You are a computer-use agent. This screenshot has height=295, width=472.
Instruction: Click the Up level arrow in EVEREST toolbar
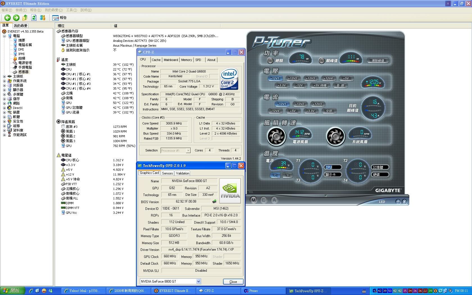pos(25,18)
